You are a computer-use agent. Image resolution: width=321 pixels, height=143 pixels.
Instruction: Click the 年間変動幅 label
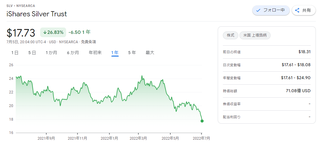click(x=232, y=78)
